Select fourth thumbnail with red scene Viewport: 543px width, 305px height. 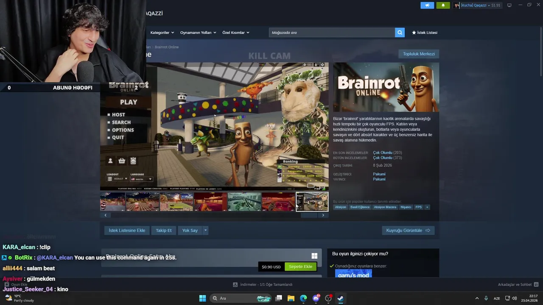210,202
